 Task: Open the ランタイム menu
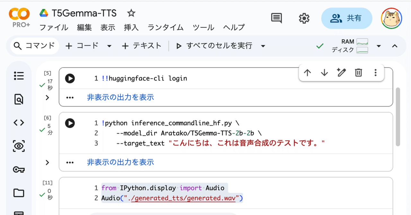(165, 28)
